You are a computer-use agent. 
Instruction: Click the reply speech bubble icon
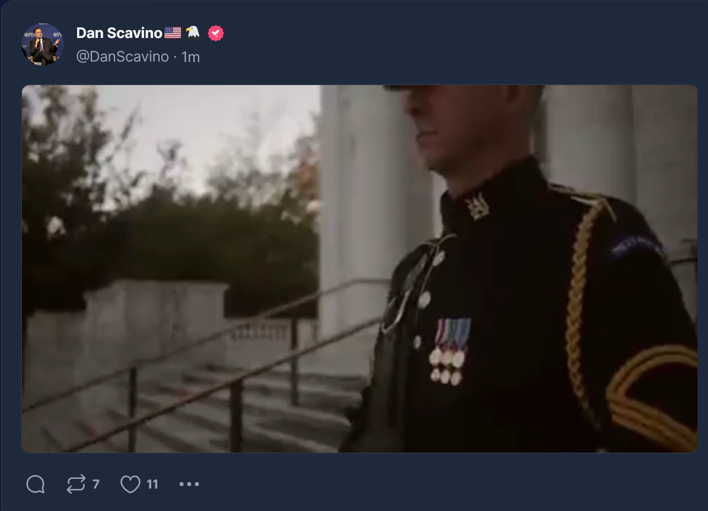(x=35, y=484)
